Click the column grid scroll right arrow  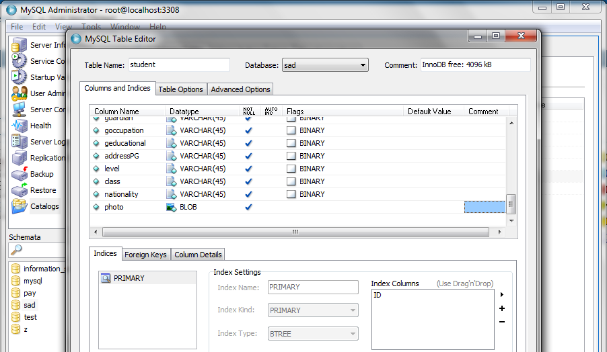coord(499,232)
